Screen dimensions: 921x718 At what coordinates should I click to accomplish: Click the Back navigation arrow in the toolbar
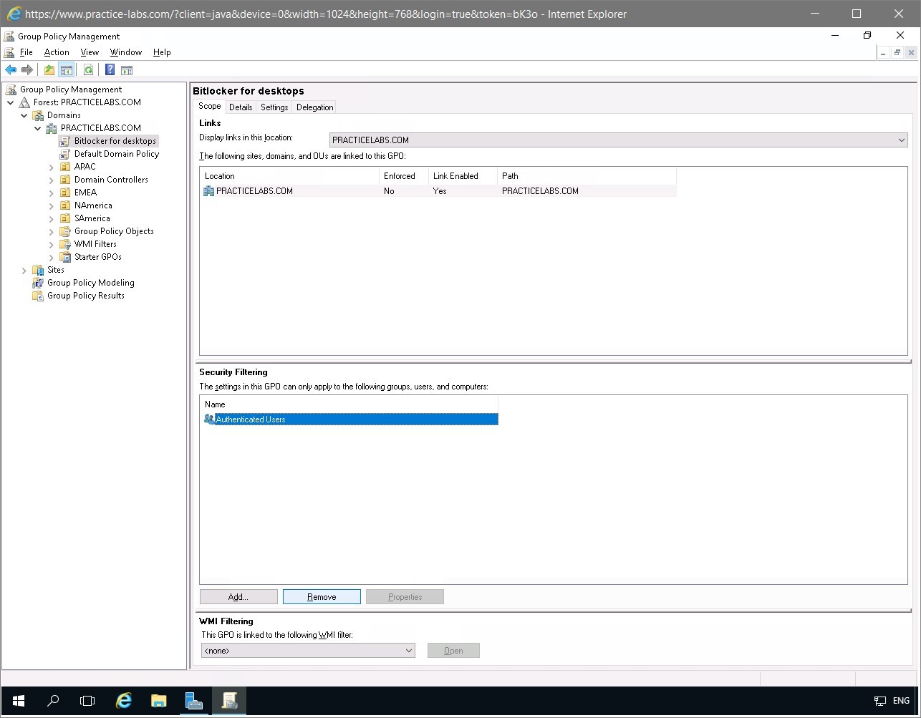[x=10, y=69]
